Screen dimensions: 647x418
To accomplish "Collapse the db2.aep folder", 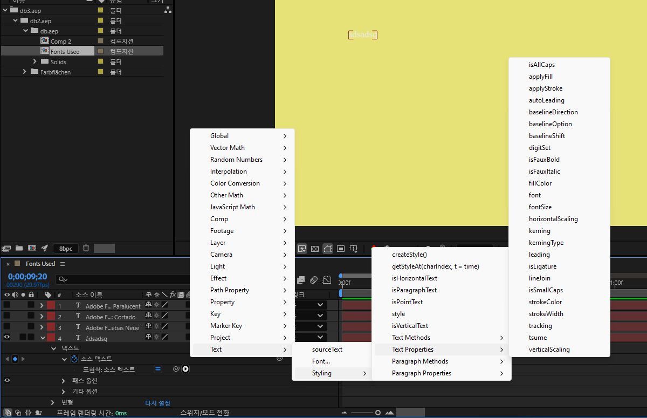I will (x=16, y=20).
